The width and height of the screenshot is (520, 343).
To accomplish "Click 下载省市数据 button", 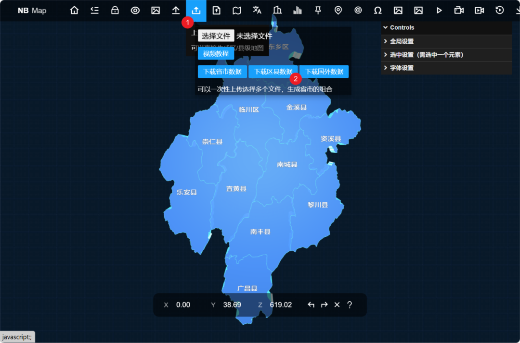I will [222, 72].
